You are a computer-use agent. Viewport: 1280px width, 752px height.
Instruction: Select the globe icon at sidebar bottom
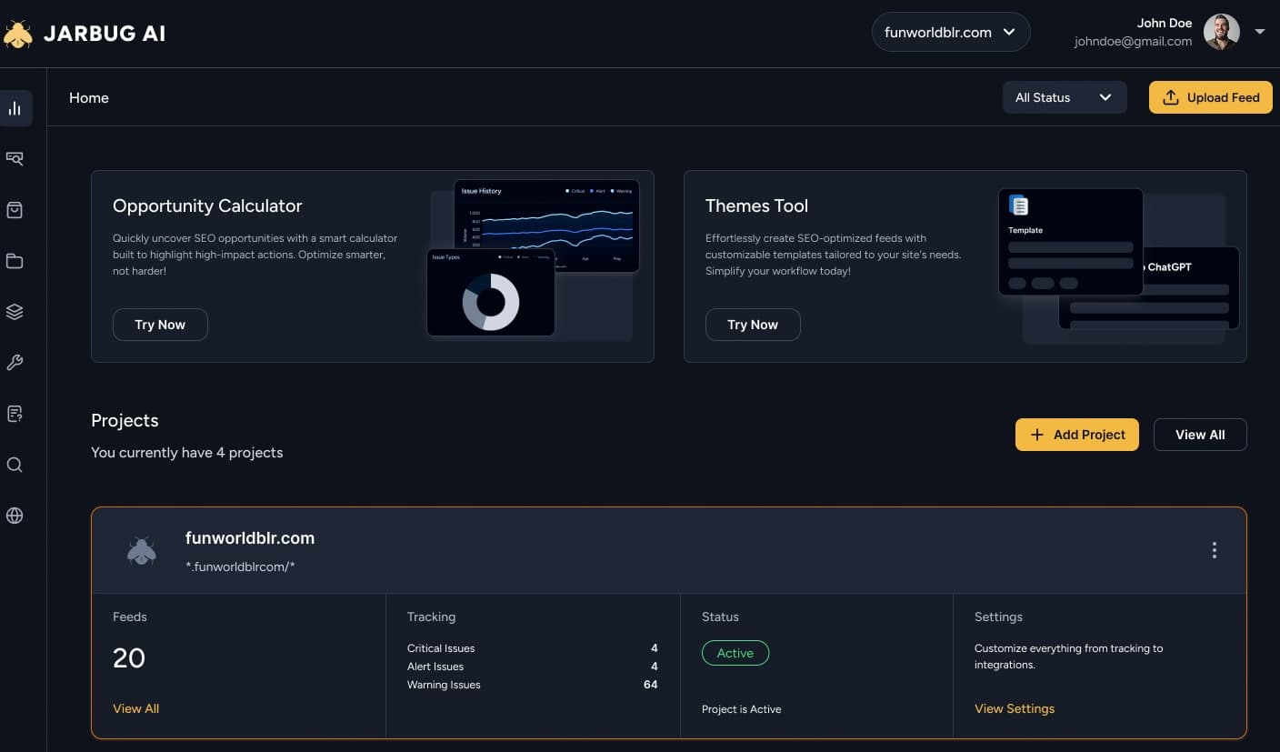15,516
